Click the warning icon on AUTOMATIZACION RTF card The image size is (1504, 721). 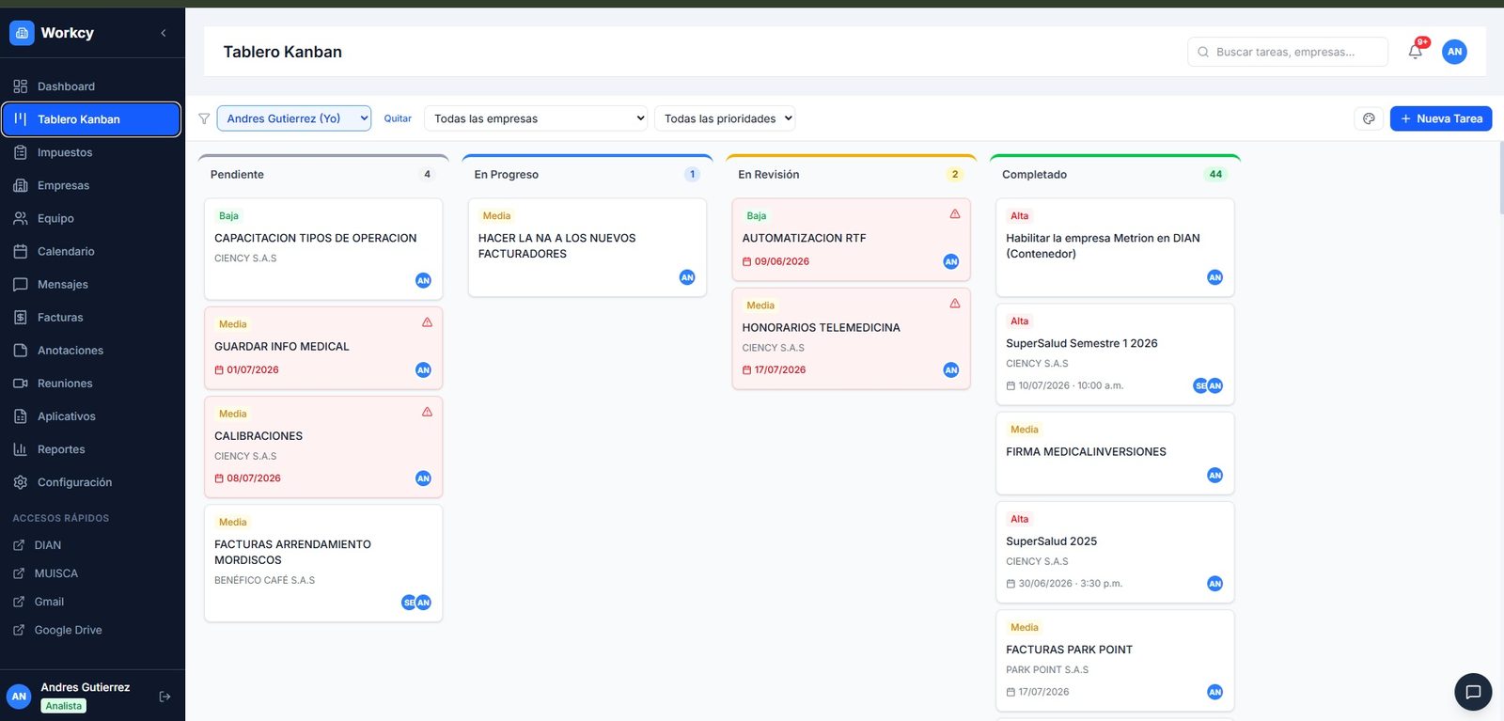pyautogui.click(x=955, y=214)
